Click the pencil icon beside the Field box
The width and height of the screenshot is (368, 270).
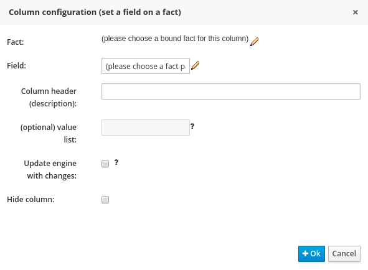(x=195, y=65)
